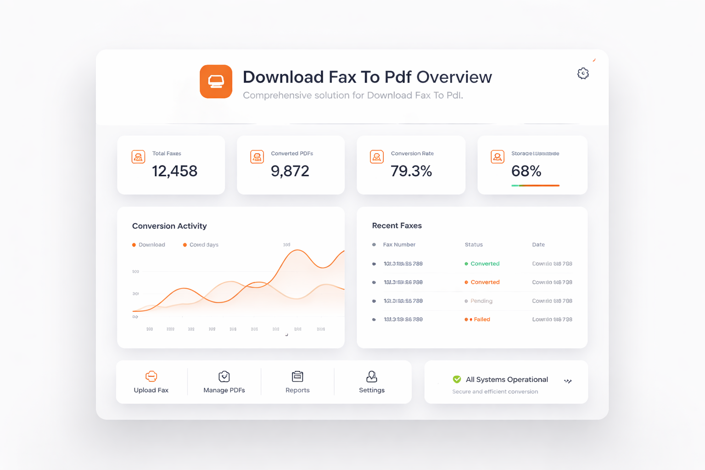
Task: Click the Manage PDFs icon
Action: click(x=224, y=377)
